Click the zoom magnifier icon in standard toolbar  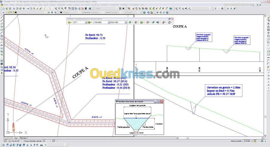point(62,8)
